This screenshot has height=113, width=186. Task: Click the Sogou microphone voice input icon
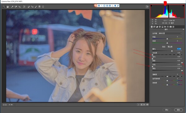pyautogui.click(x=107, y=6)
